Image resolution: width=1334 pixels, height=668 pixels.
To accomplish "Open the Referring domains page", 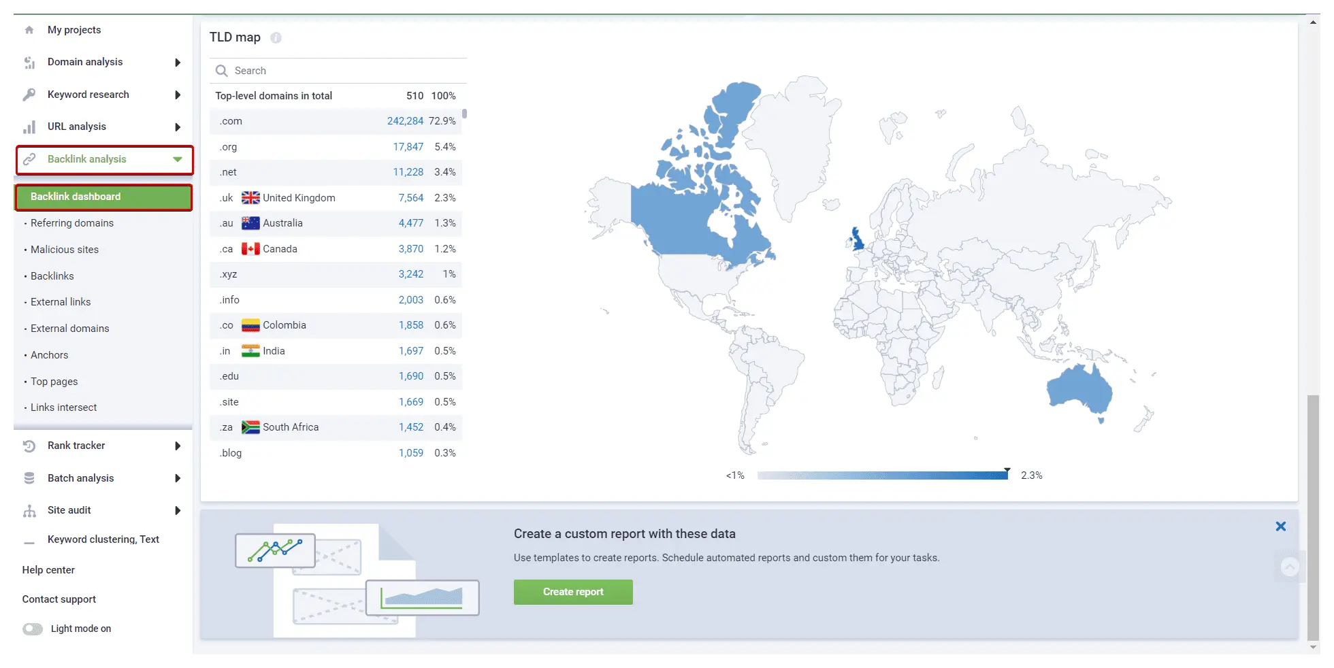I will click(72, 223).
